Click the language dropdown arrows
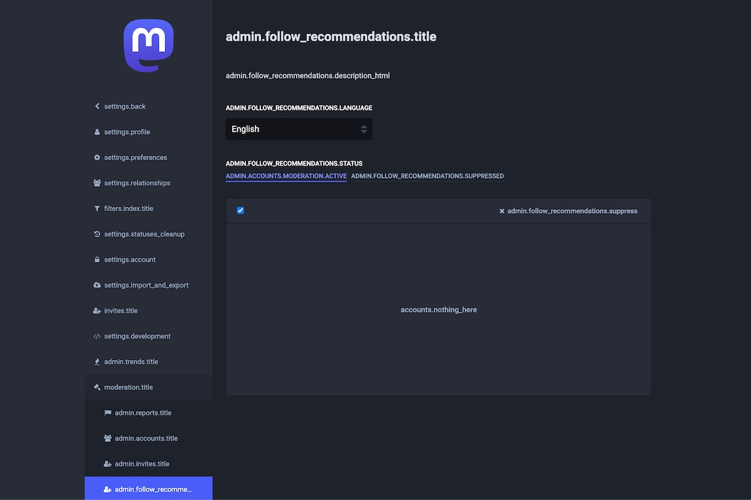Viewport: 751px width, 500px height. pyautogui.click(x=364, y=129)
